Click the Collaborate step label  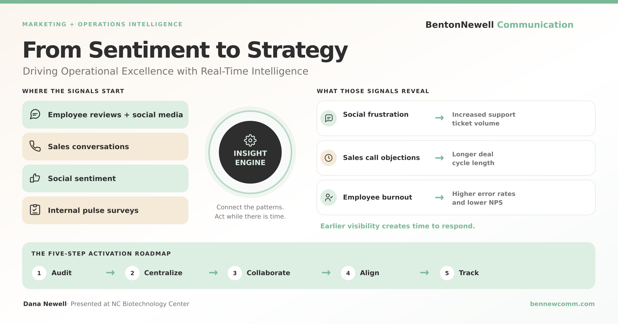[x=268, y=273]
